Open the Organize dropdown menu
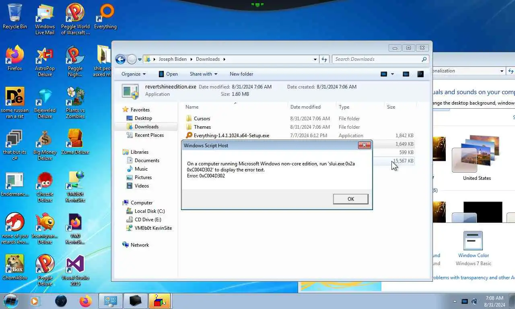This screenshot has height=309, width=515. click(134, 74)
